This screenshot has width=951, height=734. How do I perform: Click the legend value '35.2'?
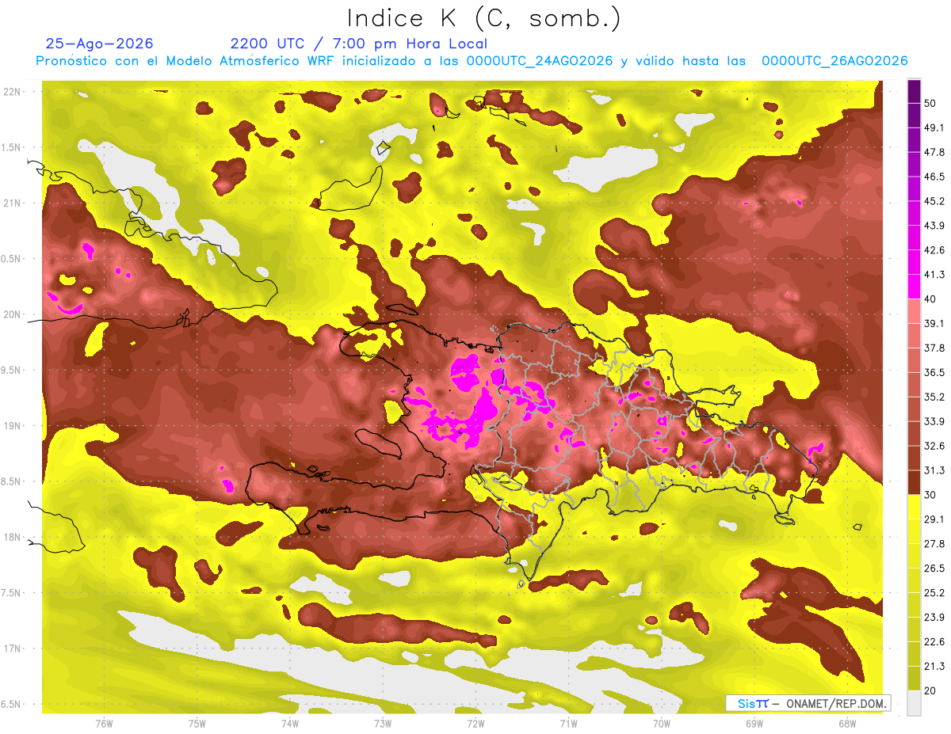tap(934, 397)
